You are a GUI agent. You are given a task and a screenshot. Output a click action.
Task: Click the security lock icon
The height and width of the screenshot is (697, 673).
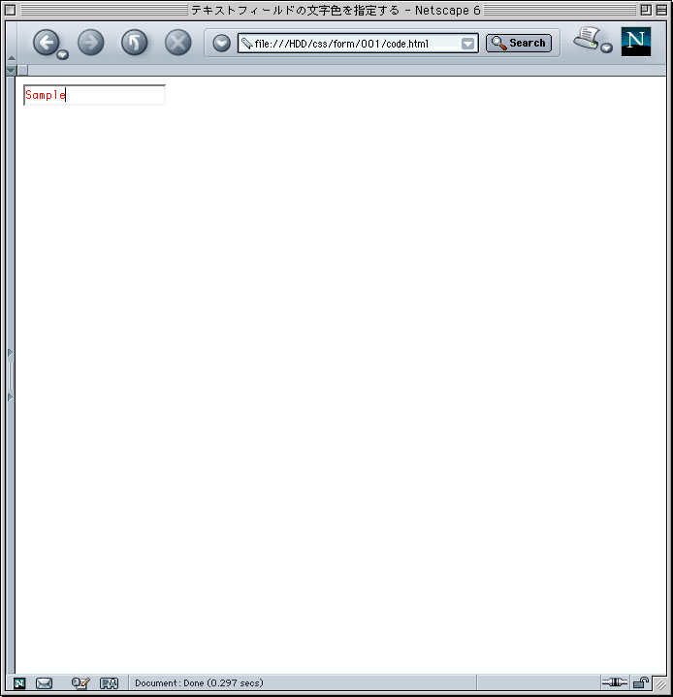641,682
